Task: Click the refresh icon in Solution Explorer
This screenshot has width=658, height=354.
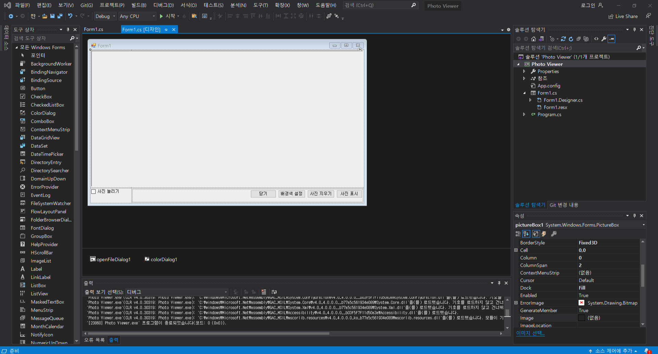Action: pyautogui.click(x=571, y=39)
